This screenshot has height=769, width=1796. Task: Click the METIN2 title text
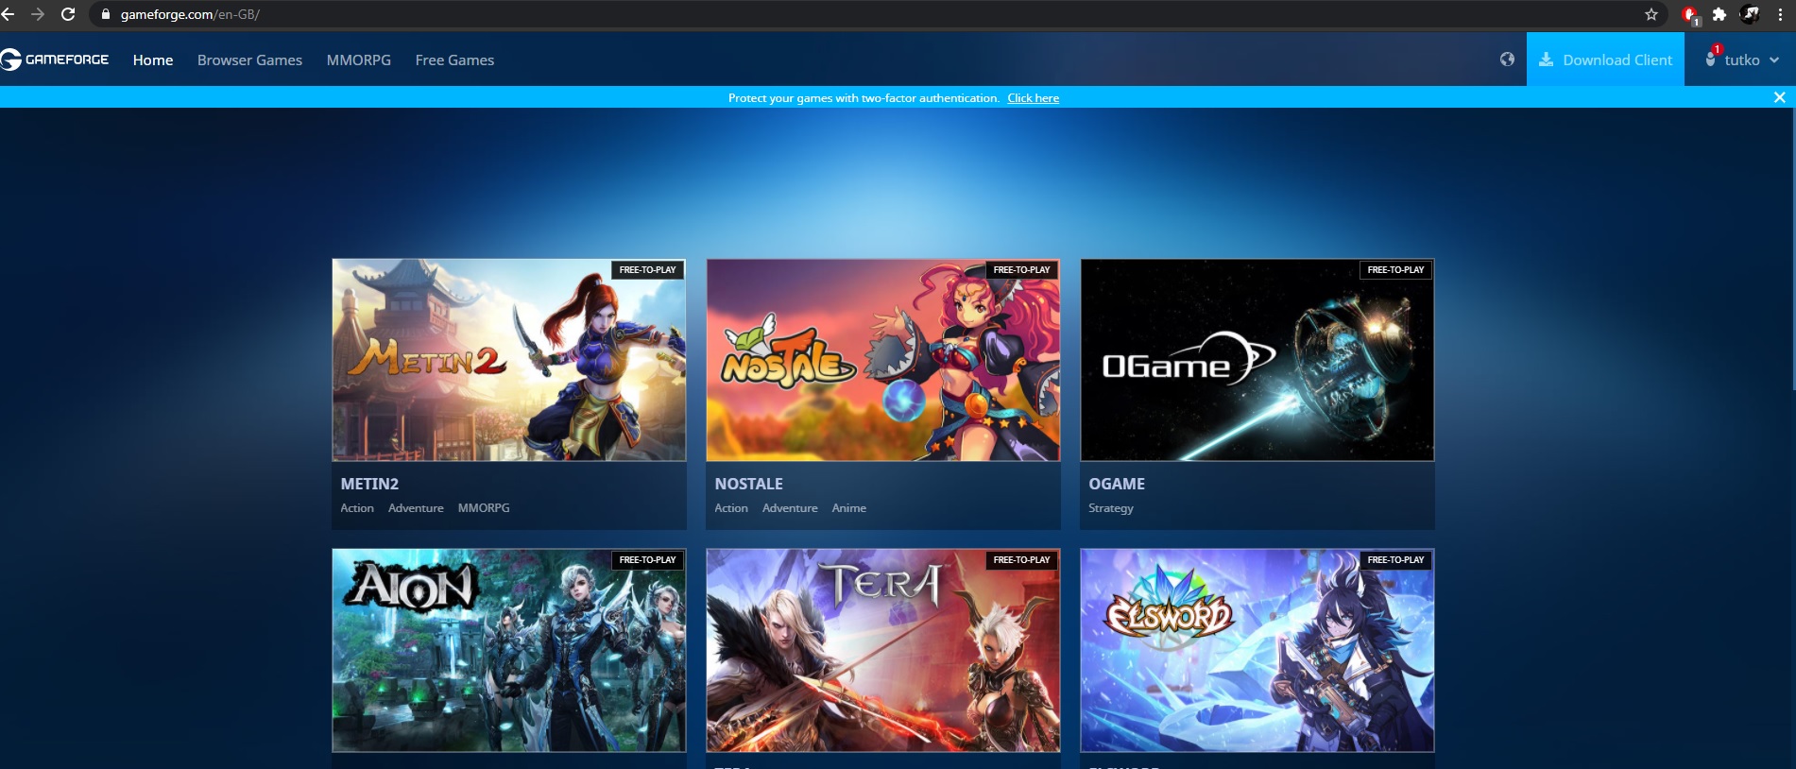(369, 484)
